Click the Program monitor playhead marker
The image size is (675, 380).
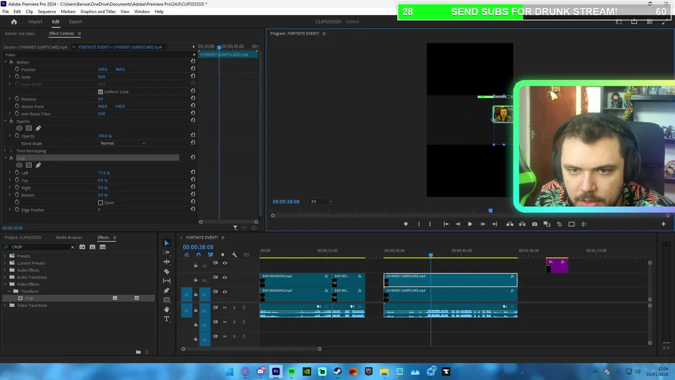[x=490, y=211]
